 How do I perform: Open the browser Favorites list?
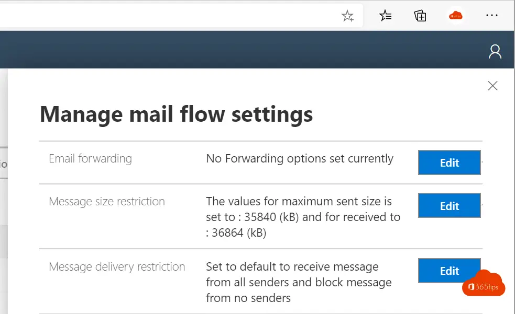[385, 15]
